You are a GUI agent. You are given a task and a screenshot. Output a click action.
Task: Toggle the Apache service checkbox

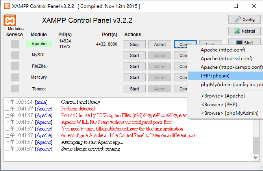pos(15,44)
